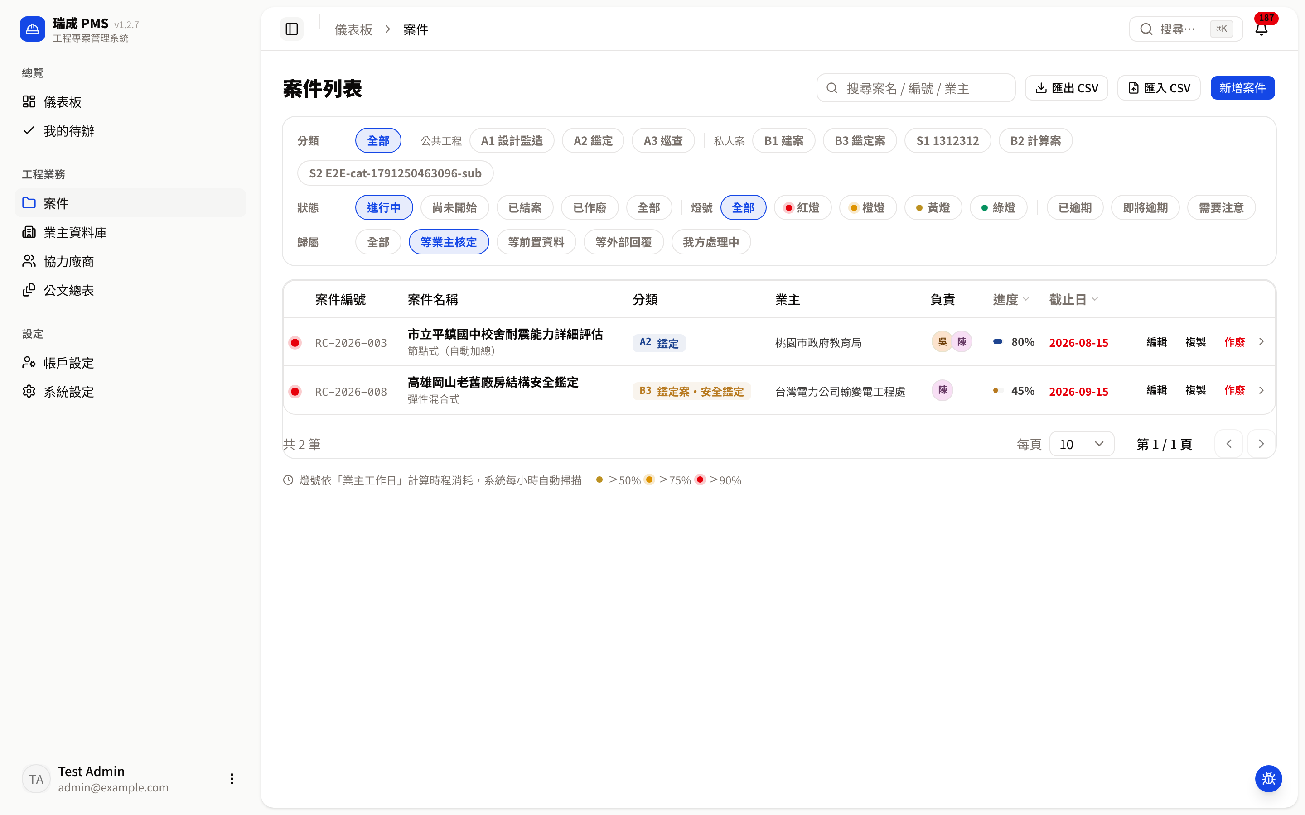
Task: Click the TA avatar
Action: point(36,779)
